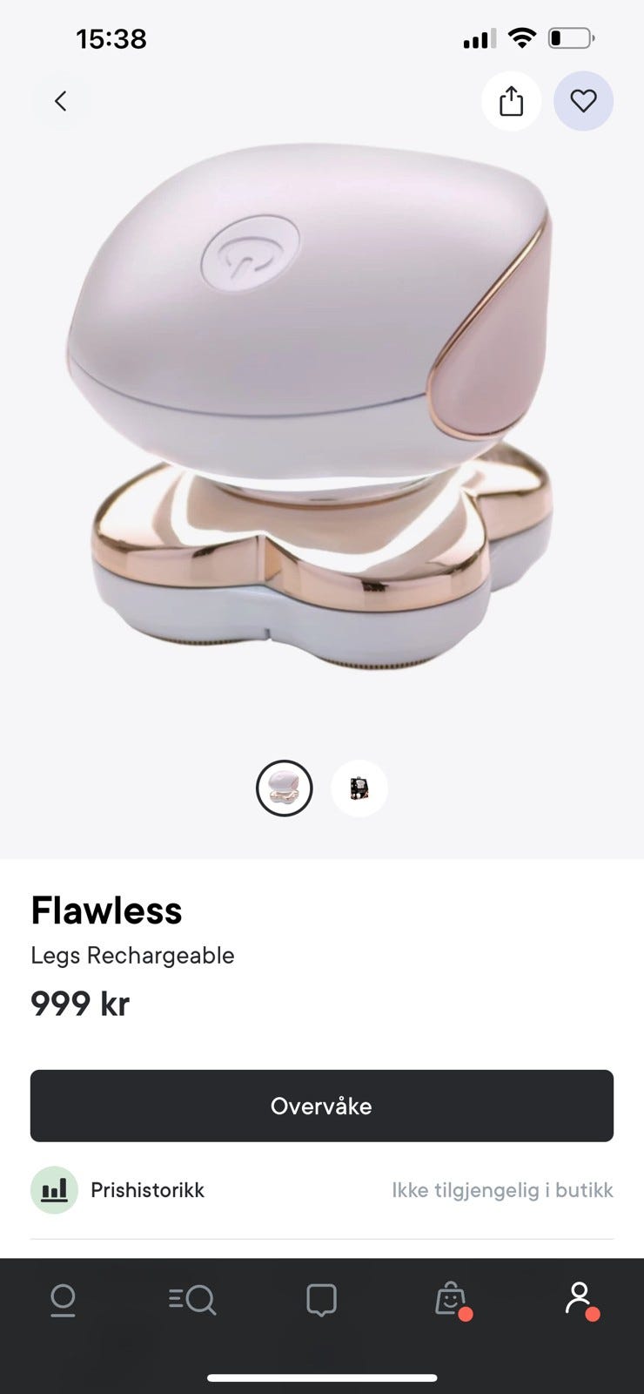Open the chat bubble tab
Image resolution: width=644 pixels, height=1394 pixels.
(x=321, y=1300)
